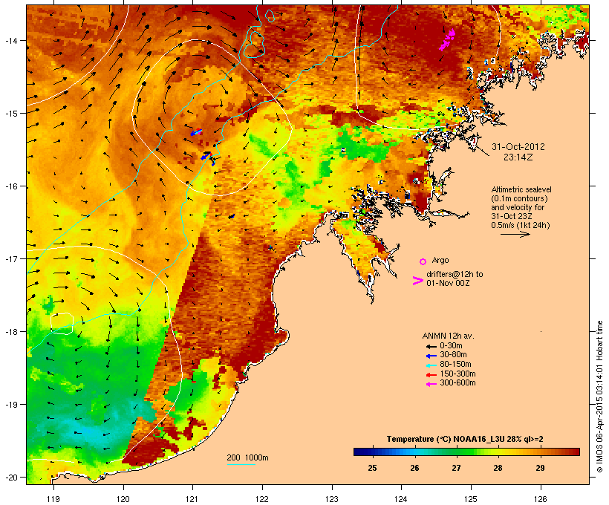This screenshot has height=505, width=609.
Task: Click the 'ANMN 12h av.' legend heading
Action: [x=448, y=336]
